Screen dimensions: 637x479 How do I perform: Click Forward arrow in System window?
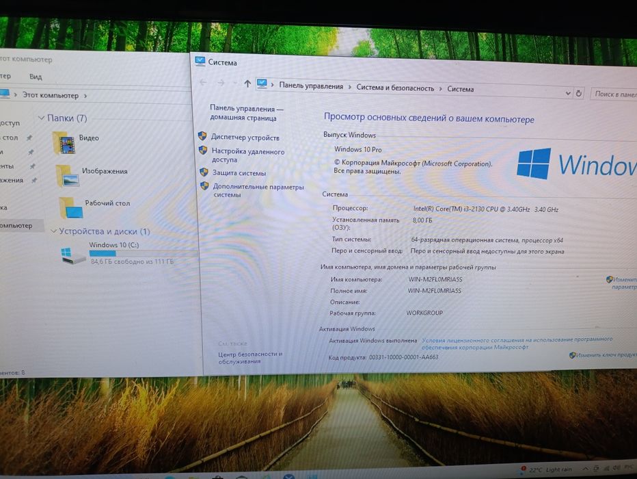tap(221, 83)
